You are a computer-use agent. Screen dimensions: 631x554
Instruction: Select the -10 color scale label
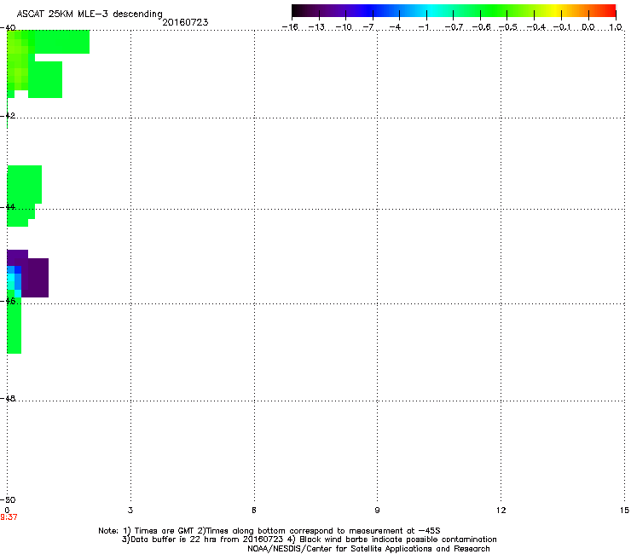(x=344, y=27)
